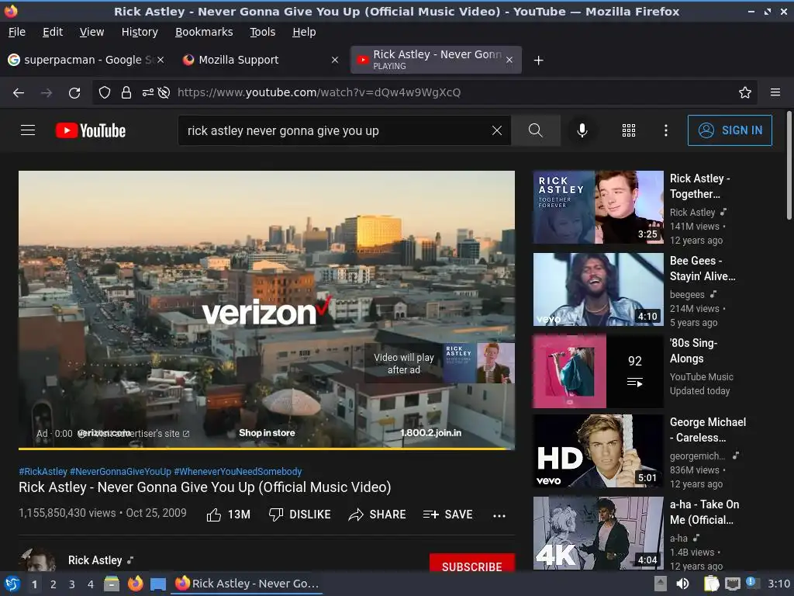This screenshot has width=794, height=596.
Task: Open Rick Astley channel name link
Action: tap(95, 560)
